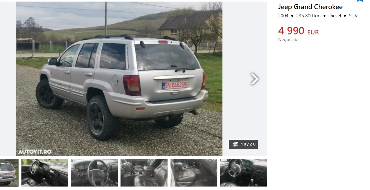Select the dashboard side-view thumbnail
Viewport: 370px width, 190px height.
[x=45, y=173]
